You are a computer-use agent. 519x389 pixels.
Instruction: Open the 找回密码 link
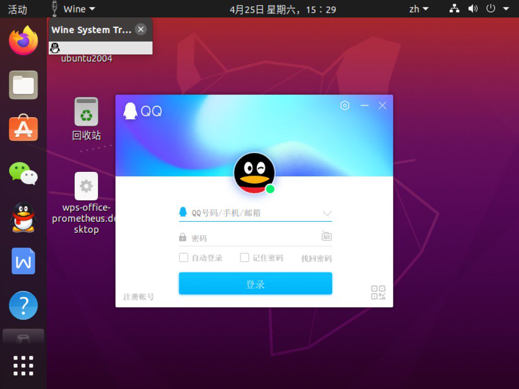point(316,258)
